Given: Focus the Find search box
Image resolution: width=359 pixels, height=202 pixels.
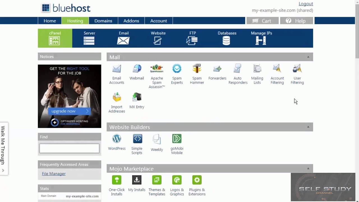Looking at the screenshot, I should [x=69, y=148].
